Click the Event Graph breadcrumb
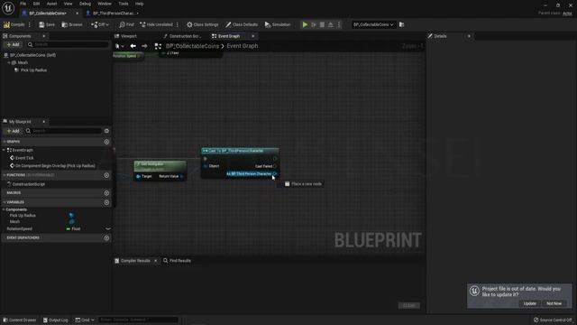 point(243,46)
